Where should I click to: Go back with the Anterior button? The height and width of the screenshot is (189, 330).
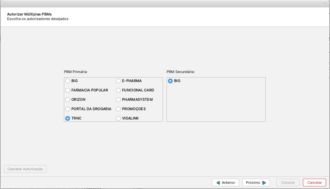pyautogui.click(x=225, y=183)
